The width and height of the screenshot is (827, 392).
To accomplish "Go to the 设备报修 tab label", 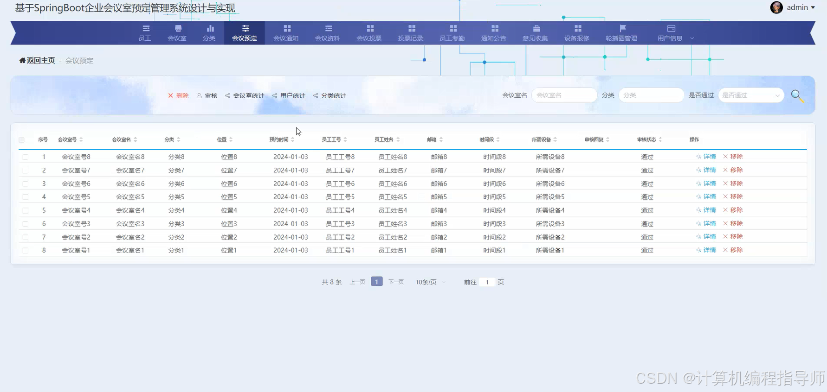I will point(577,38).
